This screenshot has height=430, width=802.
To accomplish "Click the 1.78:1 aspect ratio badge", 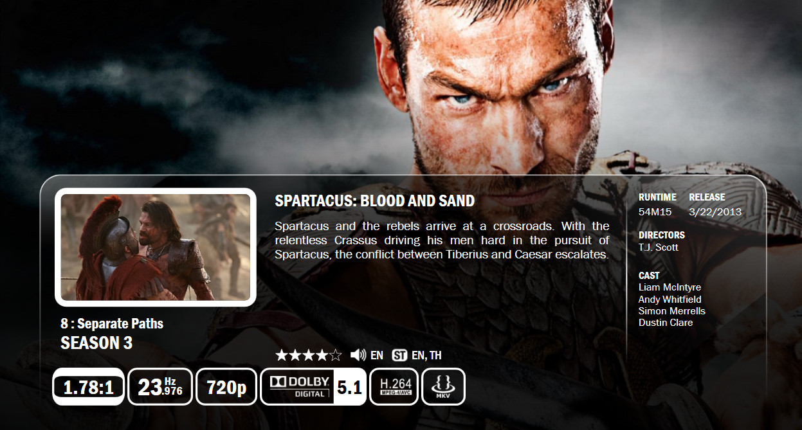I will 89,387.
